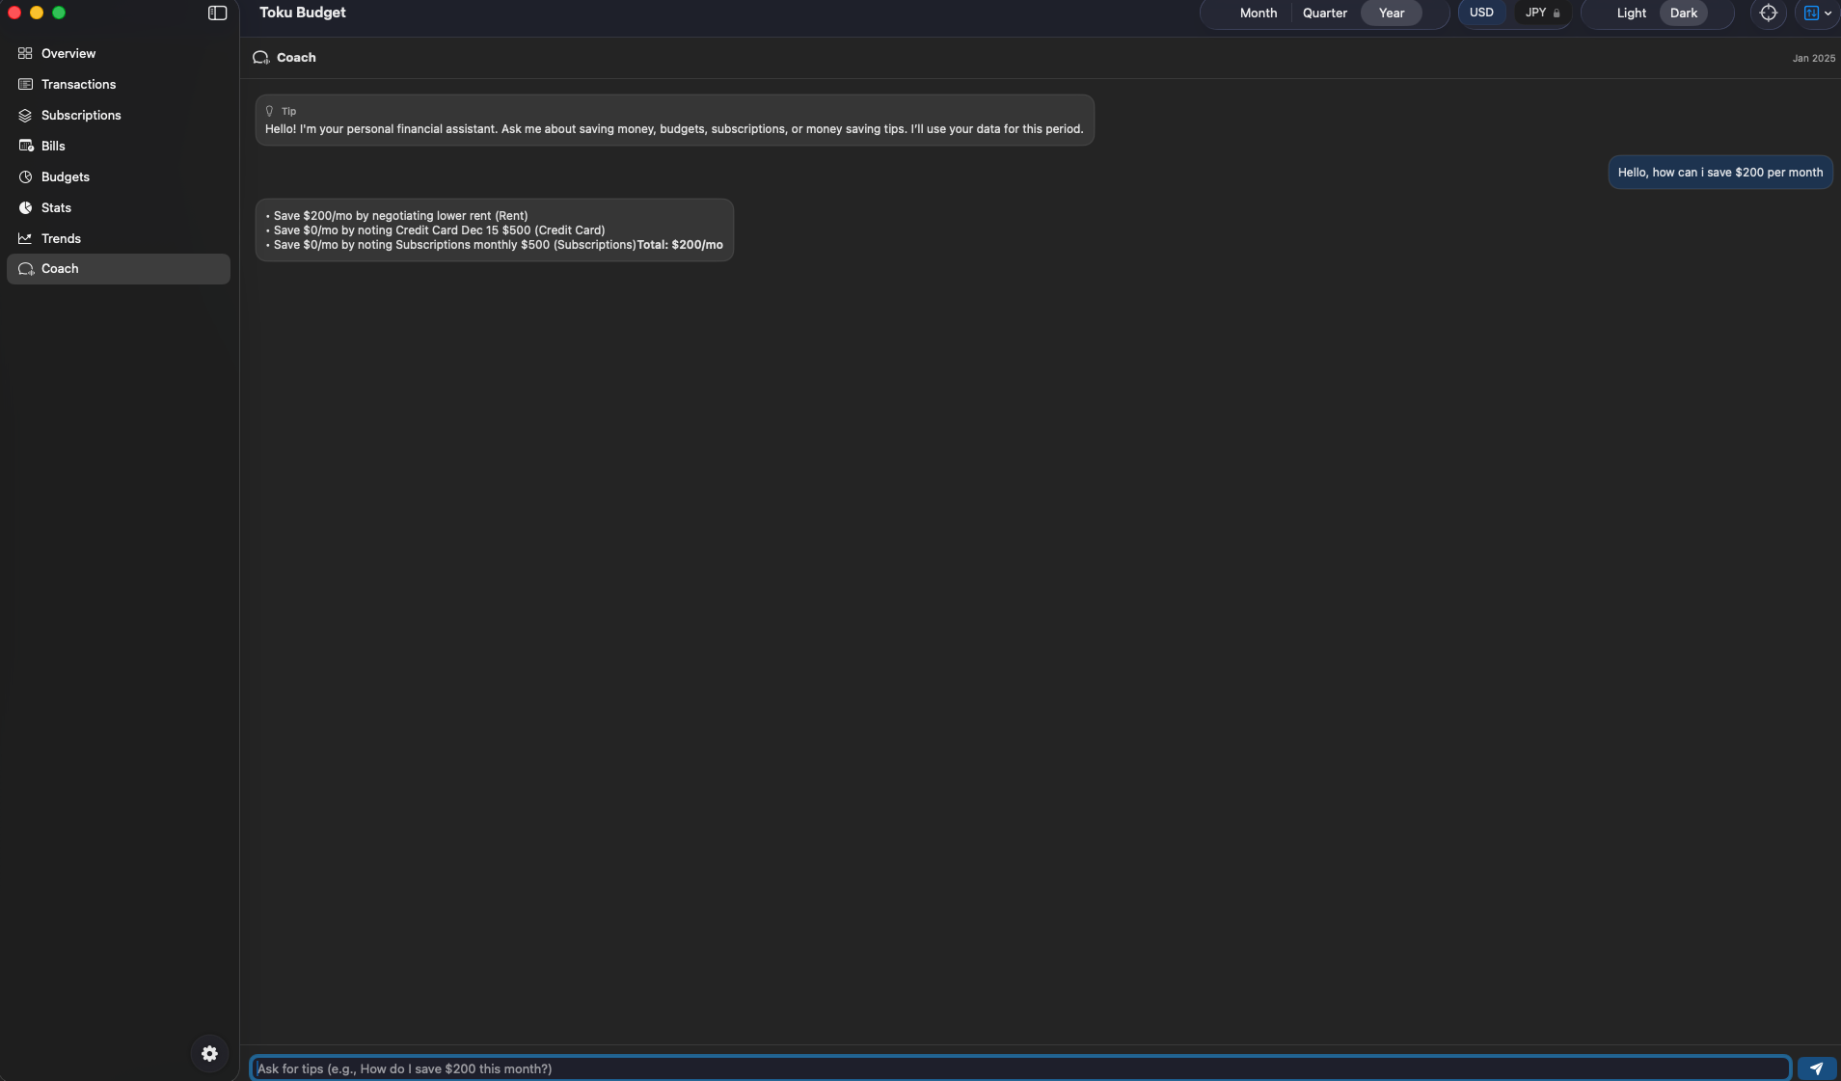The image size is (1841, 1081).
Task: Open the Subscriptions section
Action: click(81, 116)
